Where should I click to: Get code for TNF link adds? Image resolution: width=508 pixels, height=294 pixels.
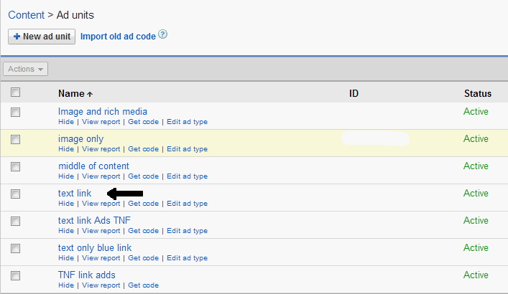click(x=143, y=285)
